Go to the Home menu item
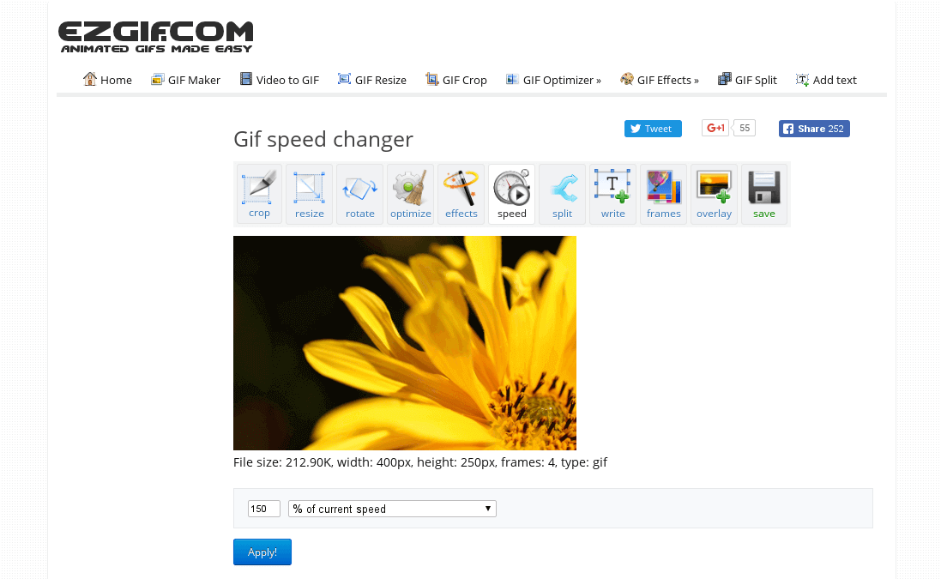 (x=107, y=79)
